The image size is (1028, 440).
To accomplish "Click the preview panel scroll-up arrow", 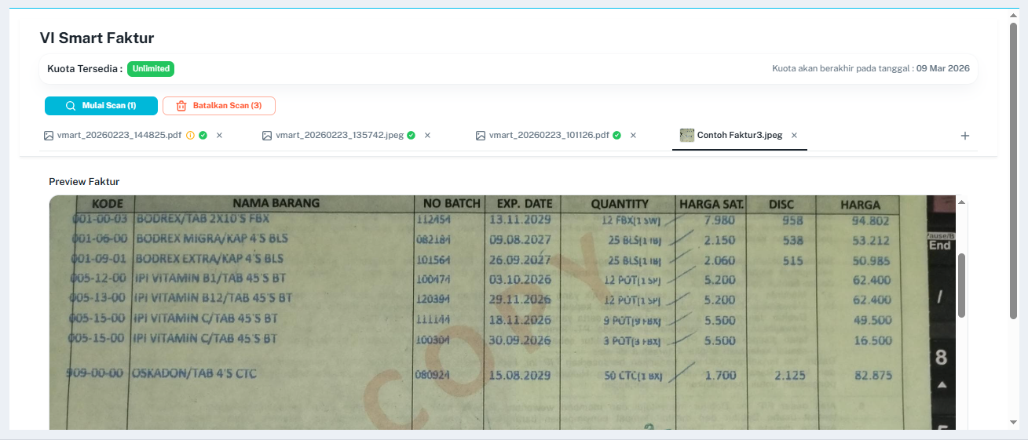I will tap(961, 202).
